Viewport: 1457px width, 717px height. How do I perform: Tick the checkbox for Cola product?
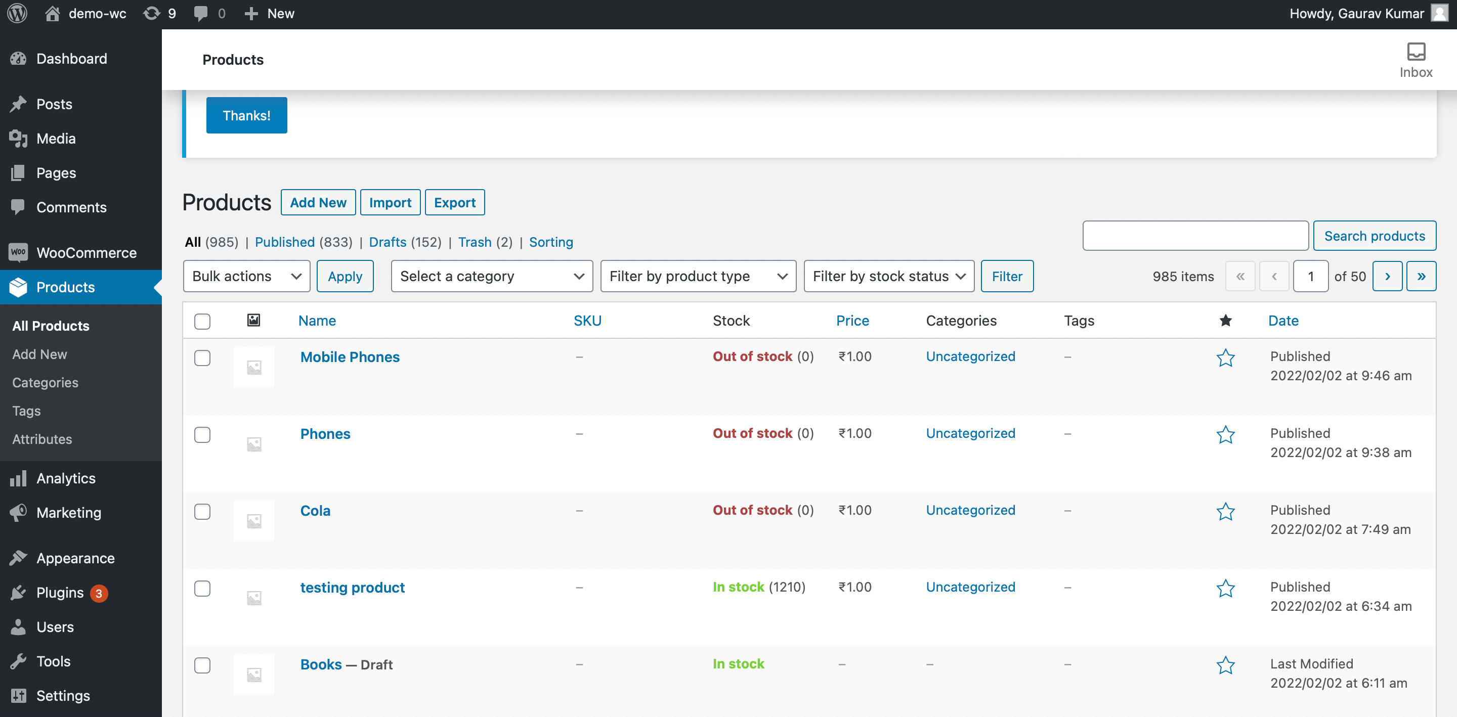(202, 511)
